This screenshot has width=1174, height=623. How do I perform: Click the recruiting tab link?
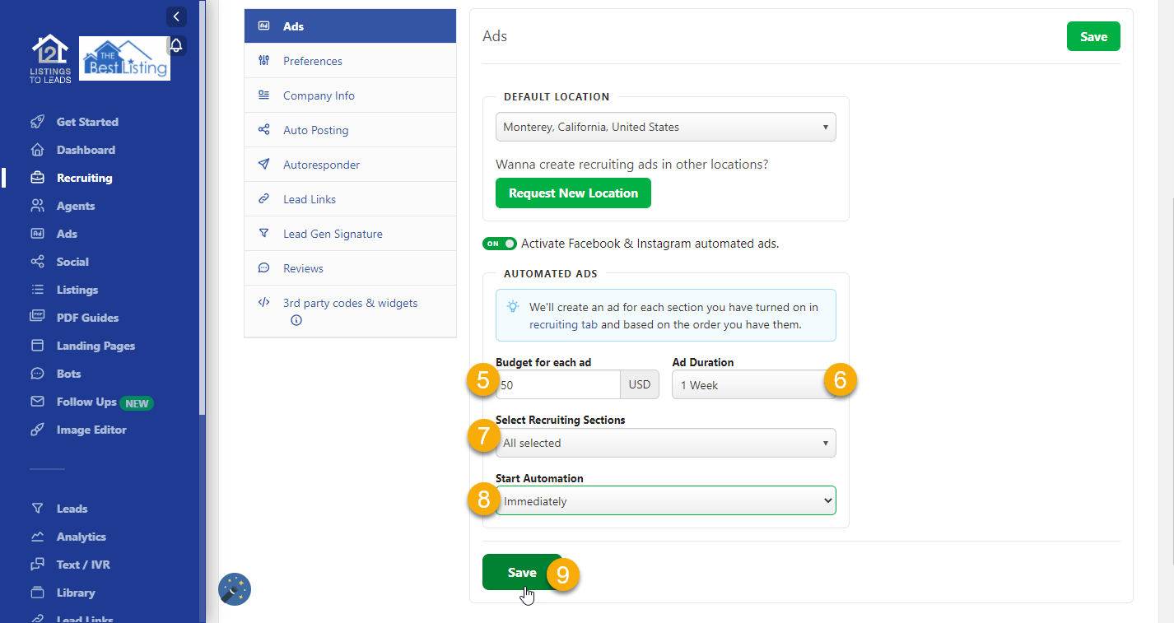(x=563, y=324)
